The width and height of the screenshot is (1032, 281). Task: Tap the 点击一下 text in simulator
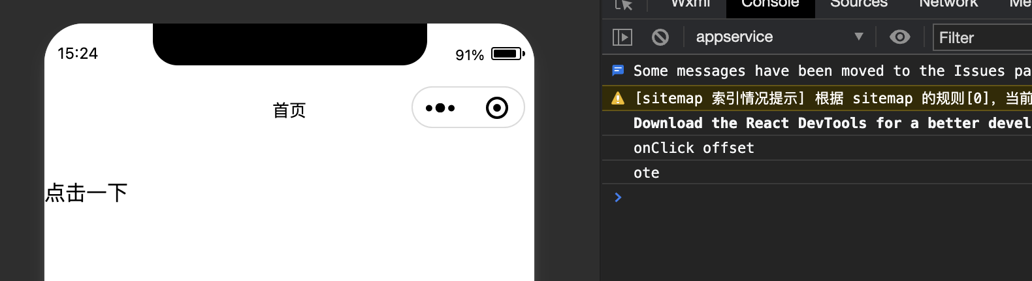click(x=86, y=193)
